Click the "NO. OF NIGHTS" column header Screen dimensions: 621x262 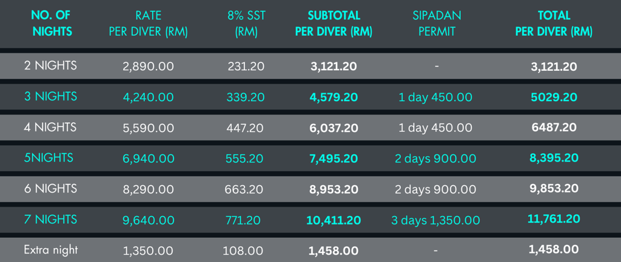pyautogui.click(x=50, y=24)
